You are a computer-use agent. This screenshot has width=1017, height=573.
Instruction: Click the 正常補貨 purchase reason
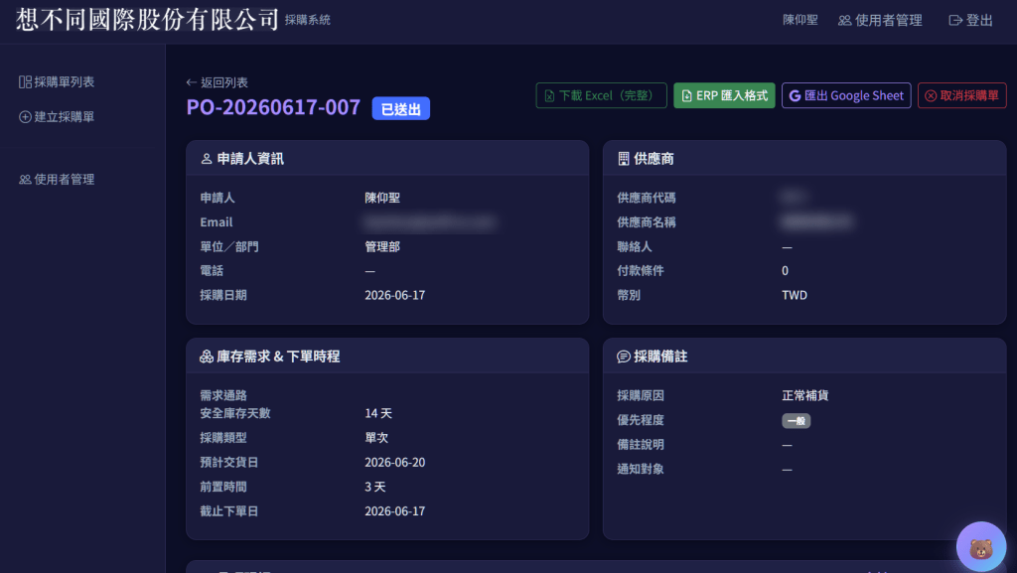804,395
